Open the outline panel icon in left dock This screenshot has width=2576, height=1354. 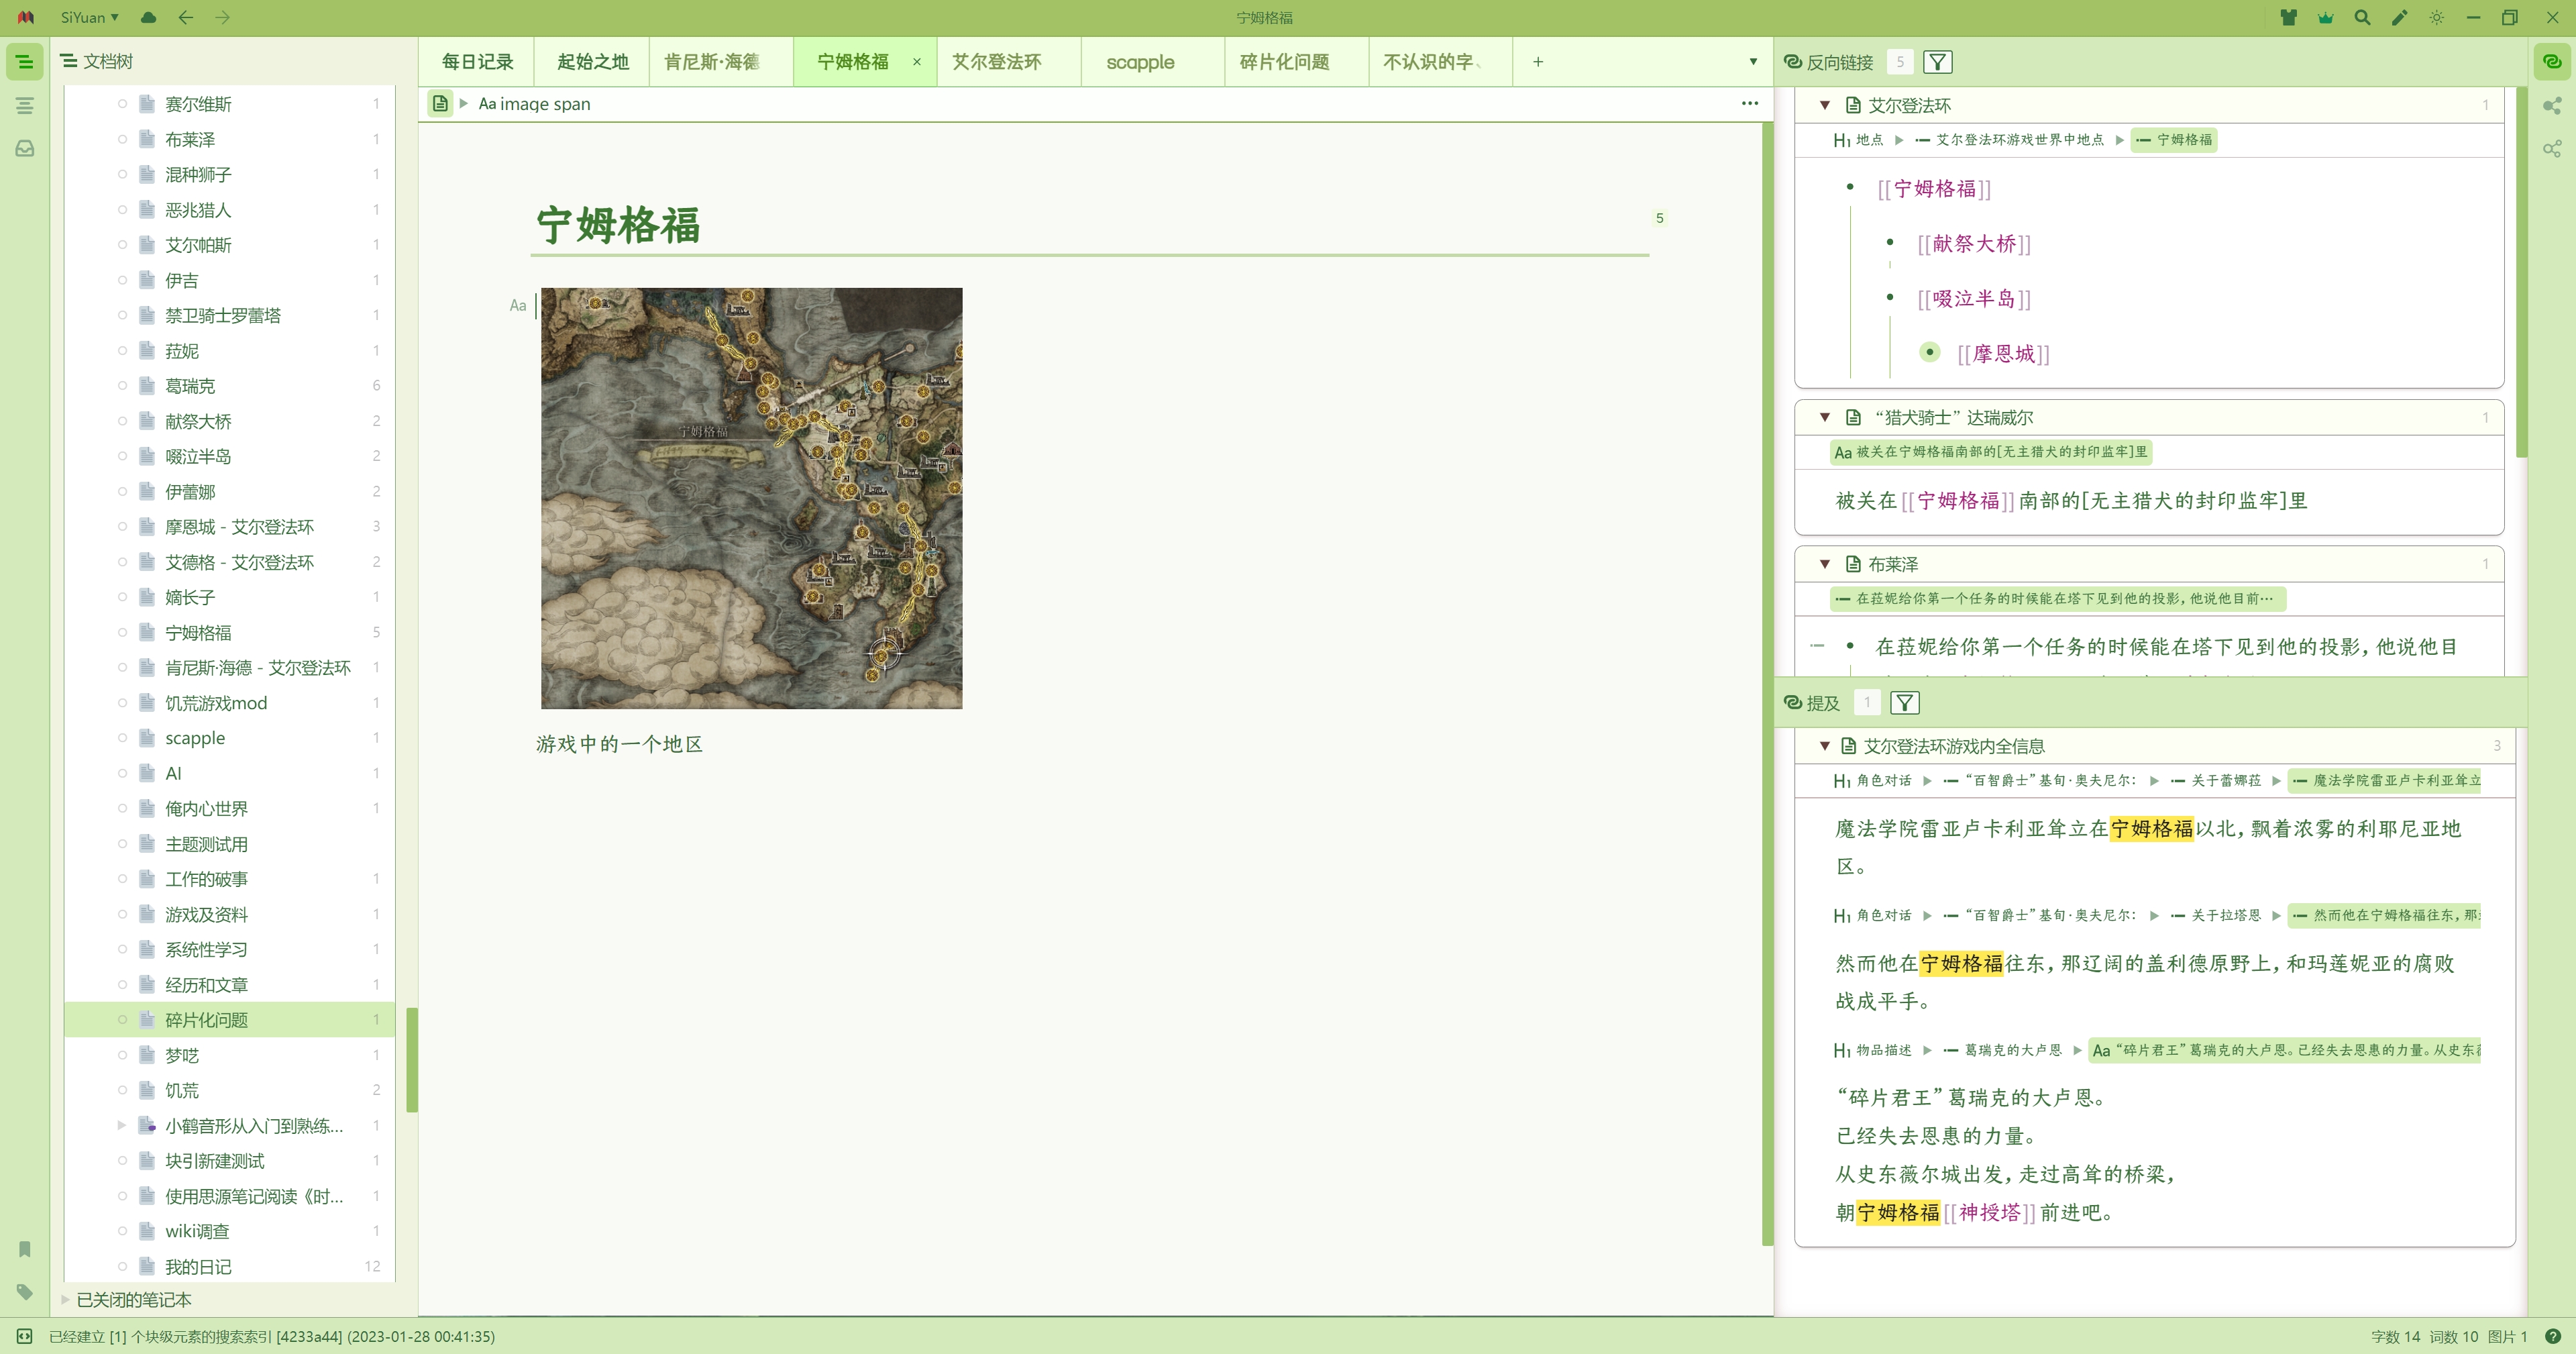tap(25, 105)
